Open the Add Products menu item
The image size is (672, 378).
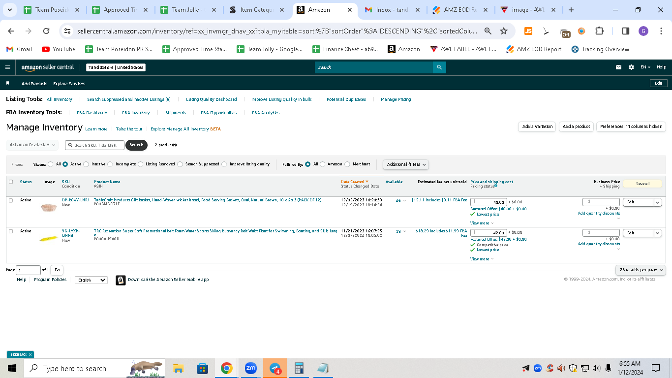pyautogui.click(x=34, y=84)
